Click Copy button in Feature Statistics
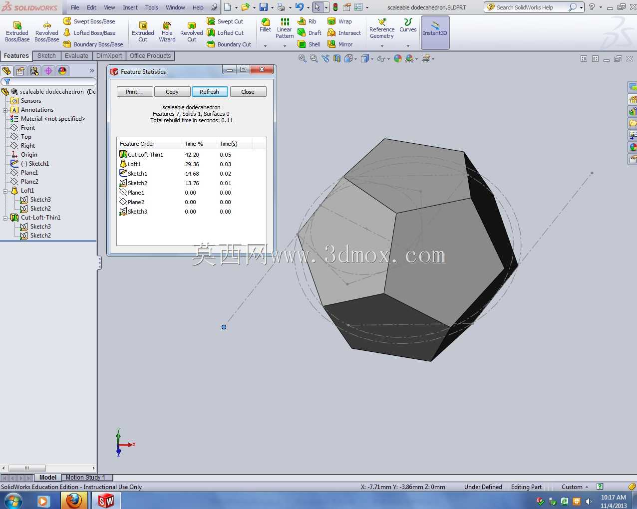 [x=172, y=92]
